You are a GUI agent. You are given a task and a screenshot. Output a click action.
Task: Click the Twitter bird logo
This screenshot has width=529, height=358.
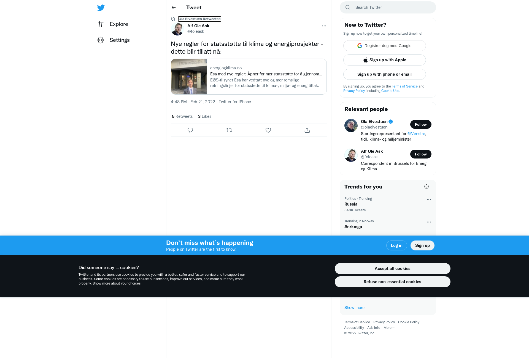pyautogui.click(x=101, y=8)
